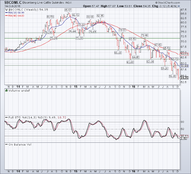Click the High 57.87 header value
191x174 pixels.
[108, 6]
